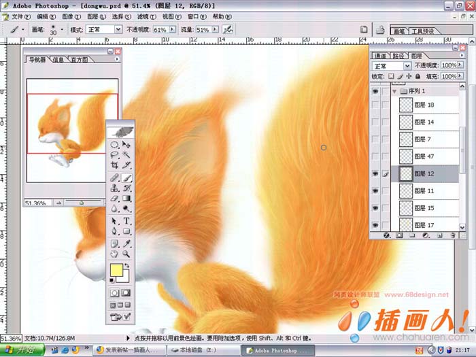The height and width of the screenshot is (357, 476).
Task: Open 文件 menu
Action: (x=21, y=16)
